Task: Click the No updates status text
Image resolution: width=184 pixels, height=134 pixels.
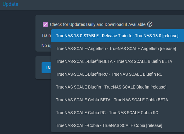Action: click(46, 45)
